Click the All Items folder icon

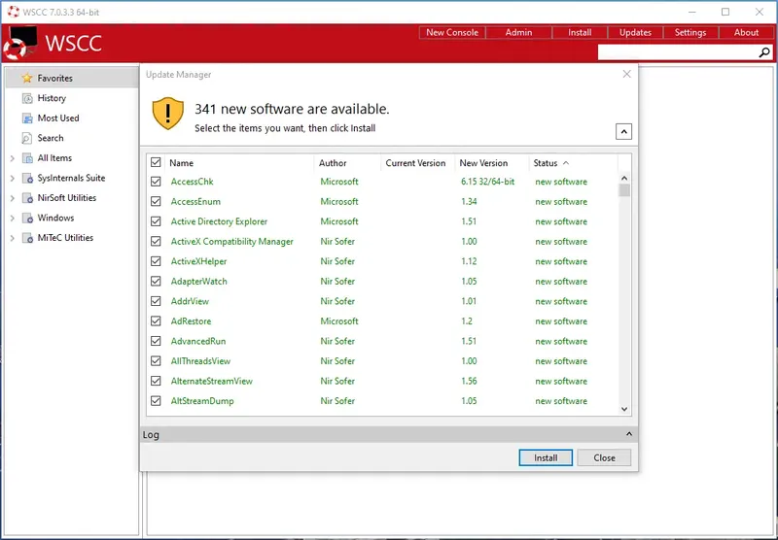pyautogui.click(x=27, y=158)
